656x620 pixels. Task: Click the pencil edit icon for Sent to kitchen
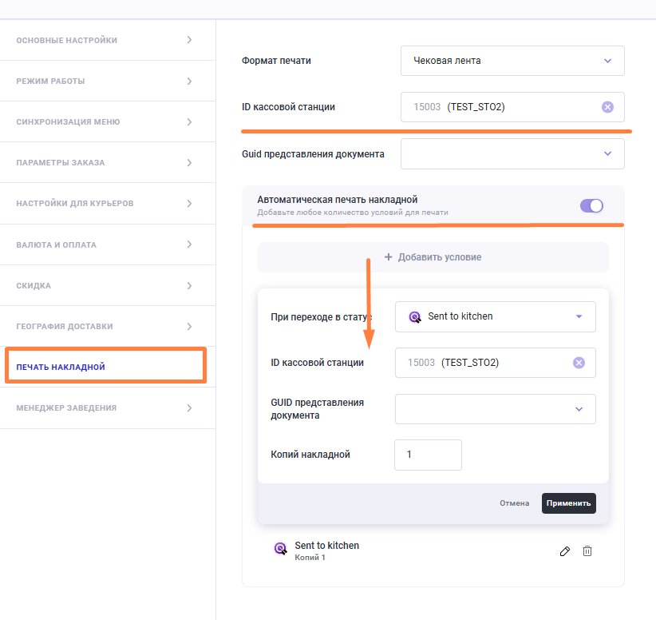pyautogui.click(x=565, y=551)
